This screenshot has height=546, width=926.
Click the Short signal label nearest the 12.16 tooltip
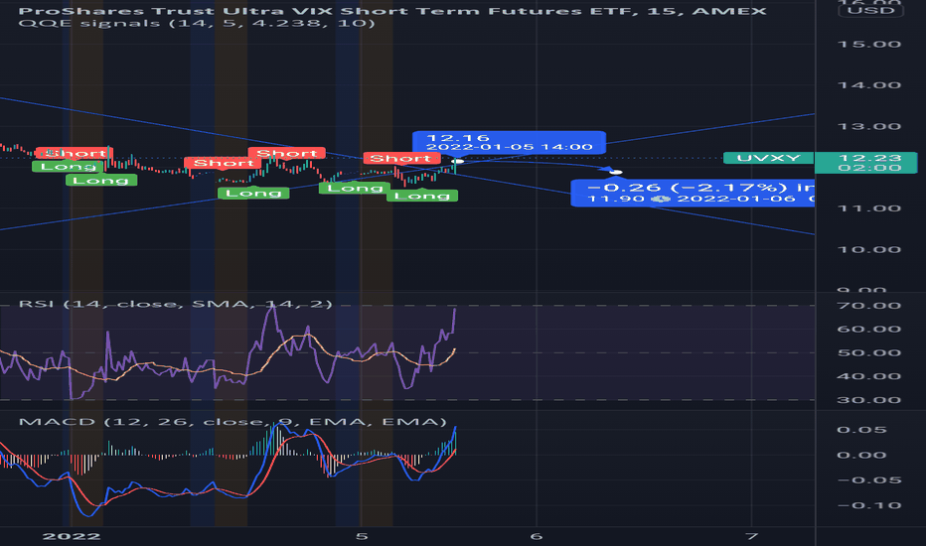(x=401, y=158)
